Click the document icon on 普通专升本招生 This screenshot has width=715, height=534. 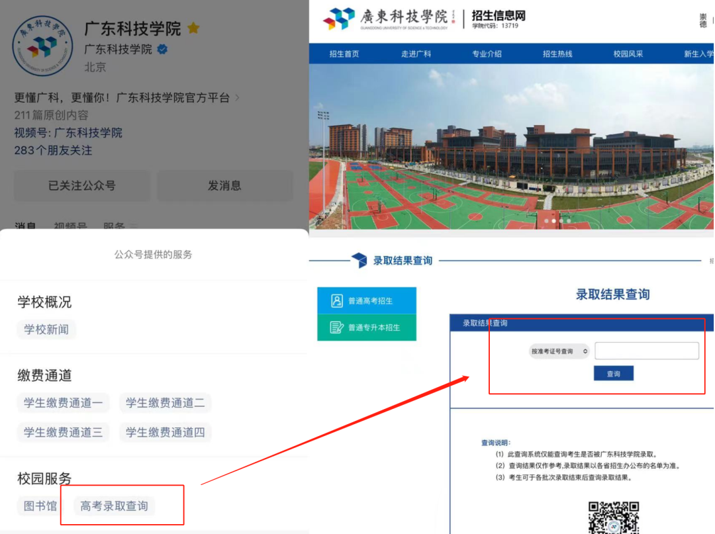(336, 327)
